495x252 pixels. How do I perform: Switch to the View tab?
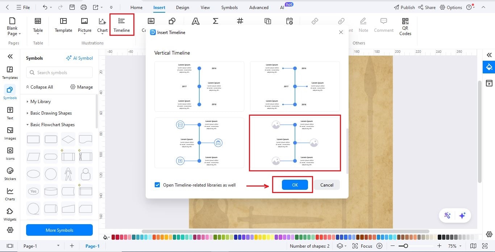point(205,7)
